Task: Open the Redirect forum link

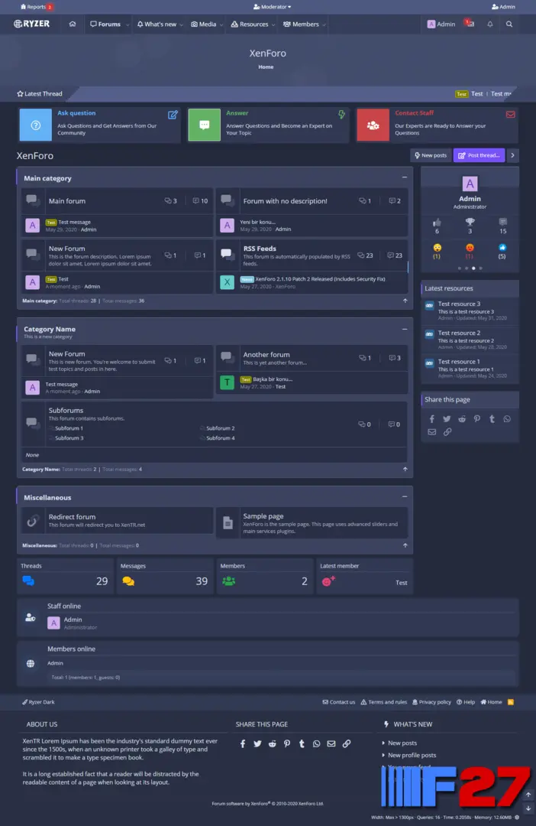Action: 72,517
